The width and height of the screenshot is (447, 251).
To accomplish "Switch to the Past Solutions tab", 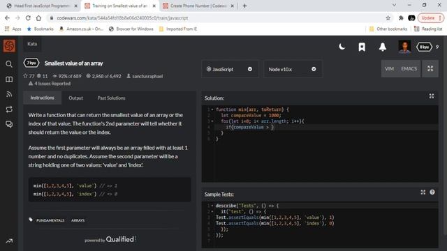I will [x=111, y=98].
